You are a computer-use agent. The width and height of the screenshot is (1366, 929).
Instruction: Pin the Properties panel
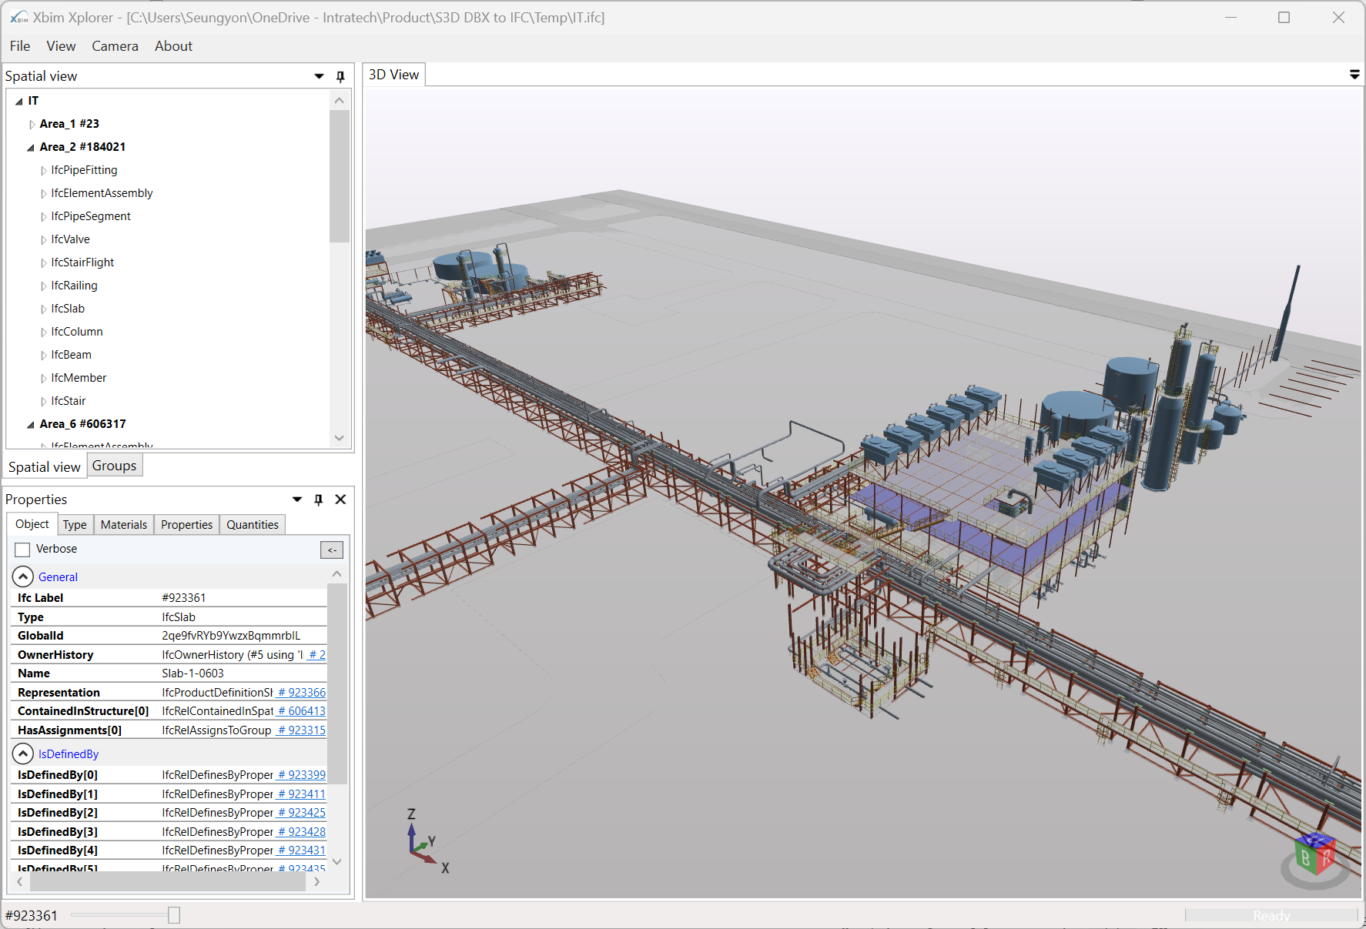[x=319, y=500]
